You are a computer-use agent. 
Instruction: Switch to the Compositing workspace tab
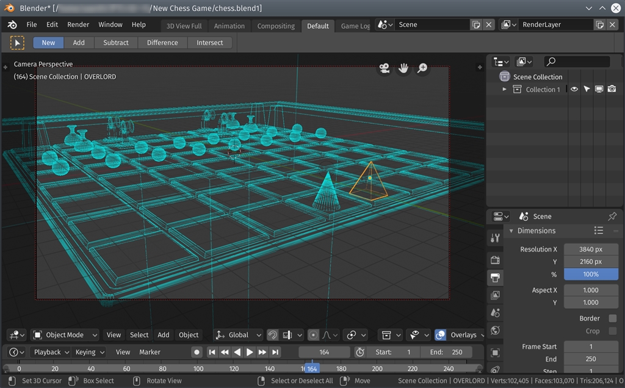tap(276, 26)
